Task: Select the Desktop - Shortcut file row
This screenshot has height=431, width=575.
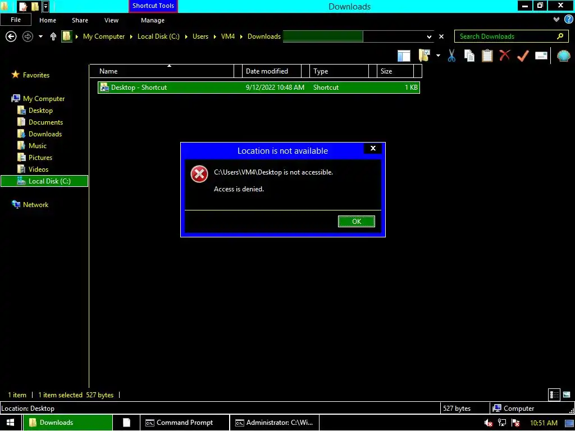Action: (x=258, y=87)
